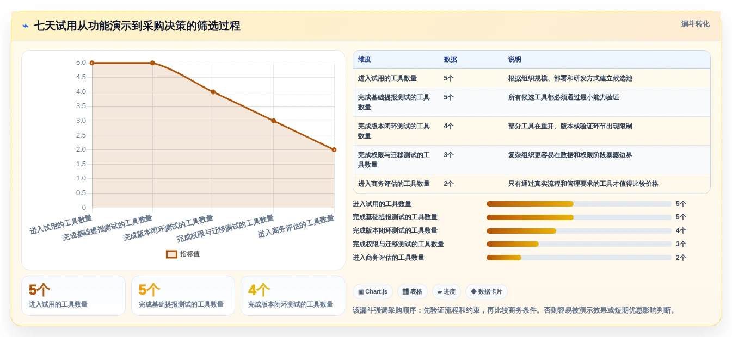Click the chart title 七天试用从功能演示到采购决策的筛选过程

point(137,26)
